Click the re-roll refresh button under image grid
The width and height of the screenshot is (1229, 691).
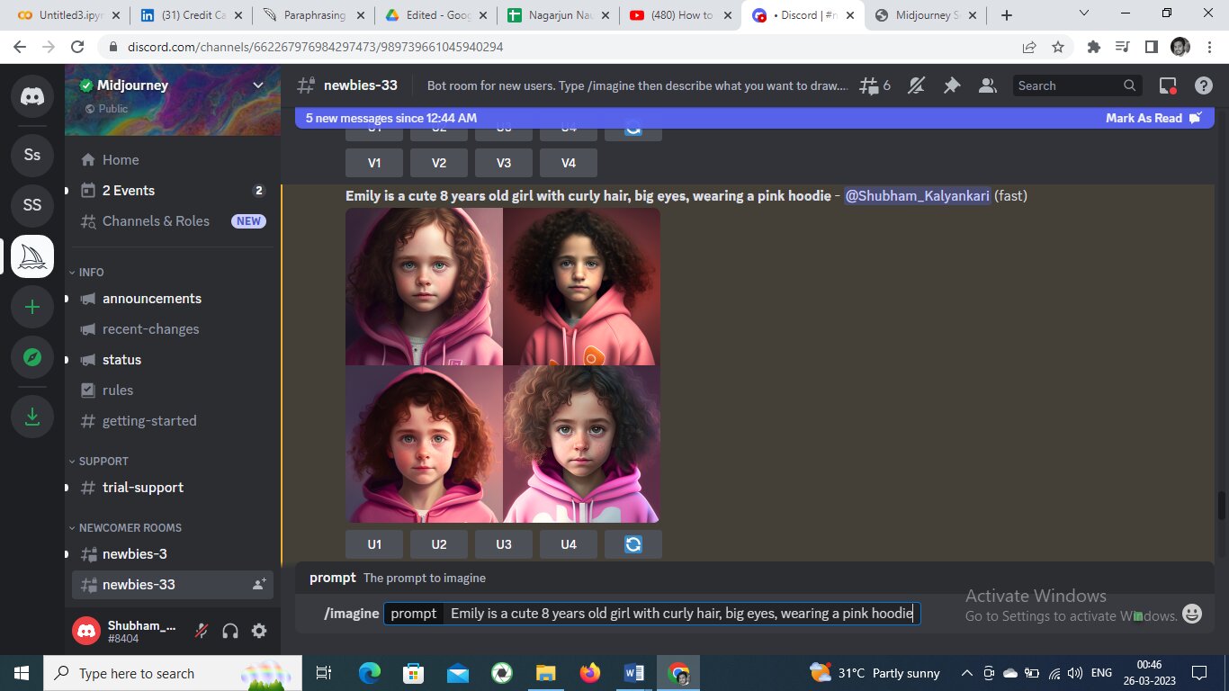[x=632, y=544]
